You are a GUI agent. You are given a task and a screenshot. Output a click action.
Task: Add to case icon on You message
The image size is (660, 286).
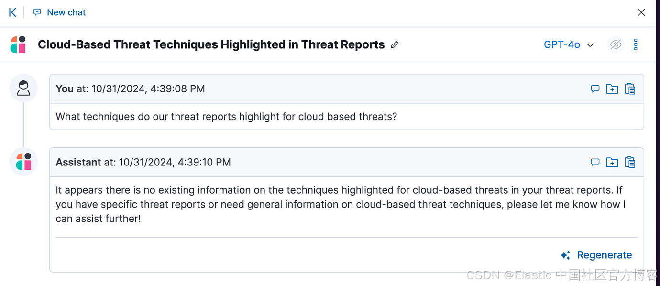pyautogui.click(x=612, y=88)
